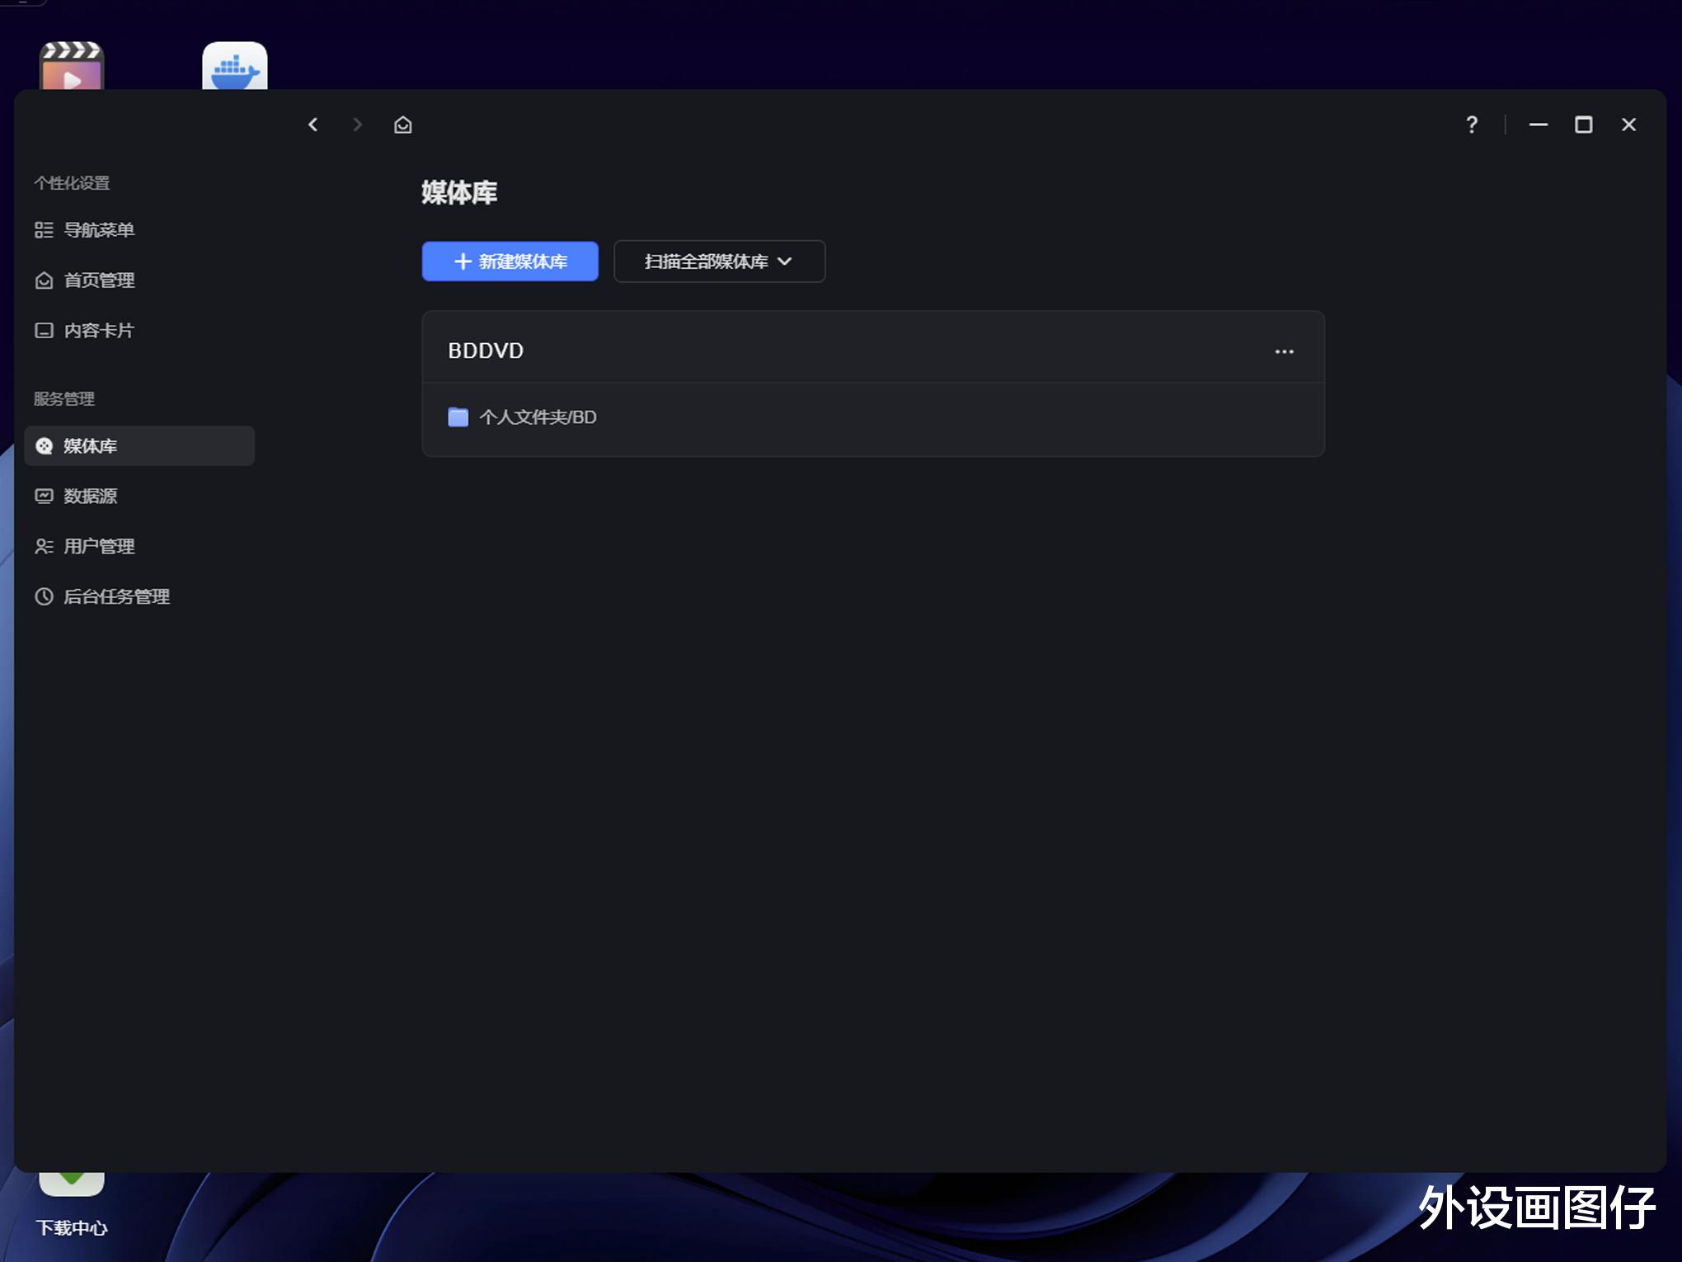Click the 新建媒体库 button
The width and height of the screenshot is (1682, 1262).
(x=510, y=261)
